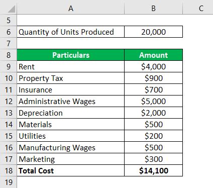Click the Manufacturing Wages cell
This screenshot has width=213, height=188.
71,147
